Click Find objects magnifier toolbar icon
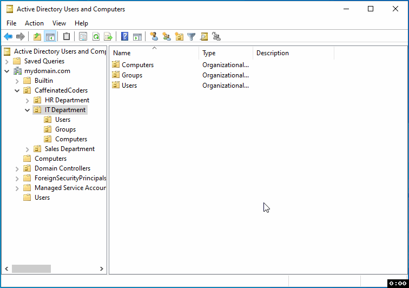409x288 pixels. [x=204, y=37]
